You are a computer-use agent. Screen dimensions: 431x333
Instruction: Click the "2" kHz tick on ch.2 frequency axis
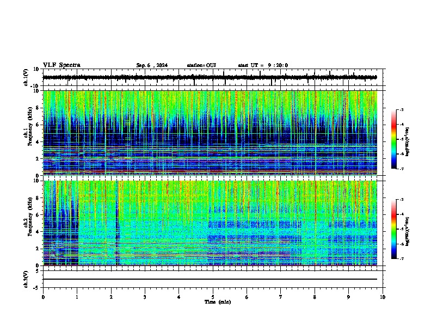coord(39,249)
